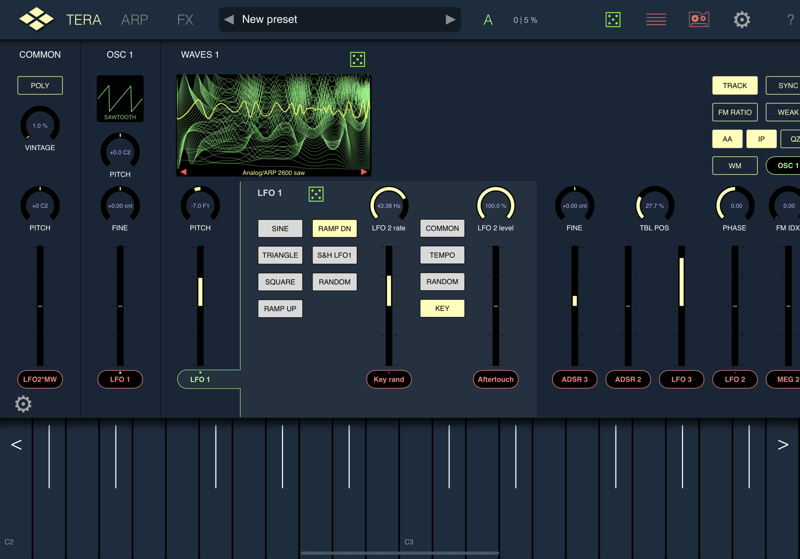Viewport: 800px width, 559px height.
Task: Toggle the TRACK button off
Action: [x=735, y=86]
